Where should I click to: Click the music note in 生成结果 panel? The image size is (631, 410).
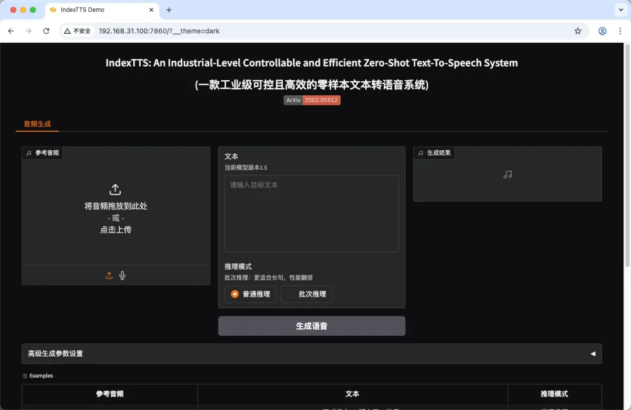[x=508, y=174]
